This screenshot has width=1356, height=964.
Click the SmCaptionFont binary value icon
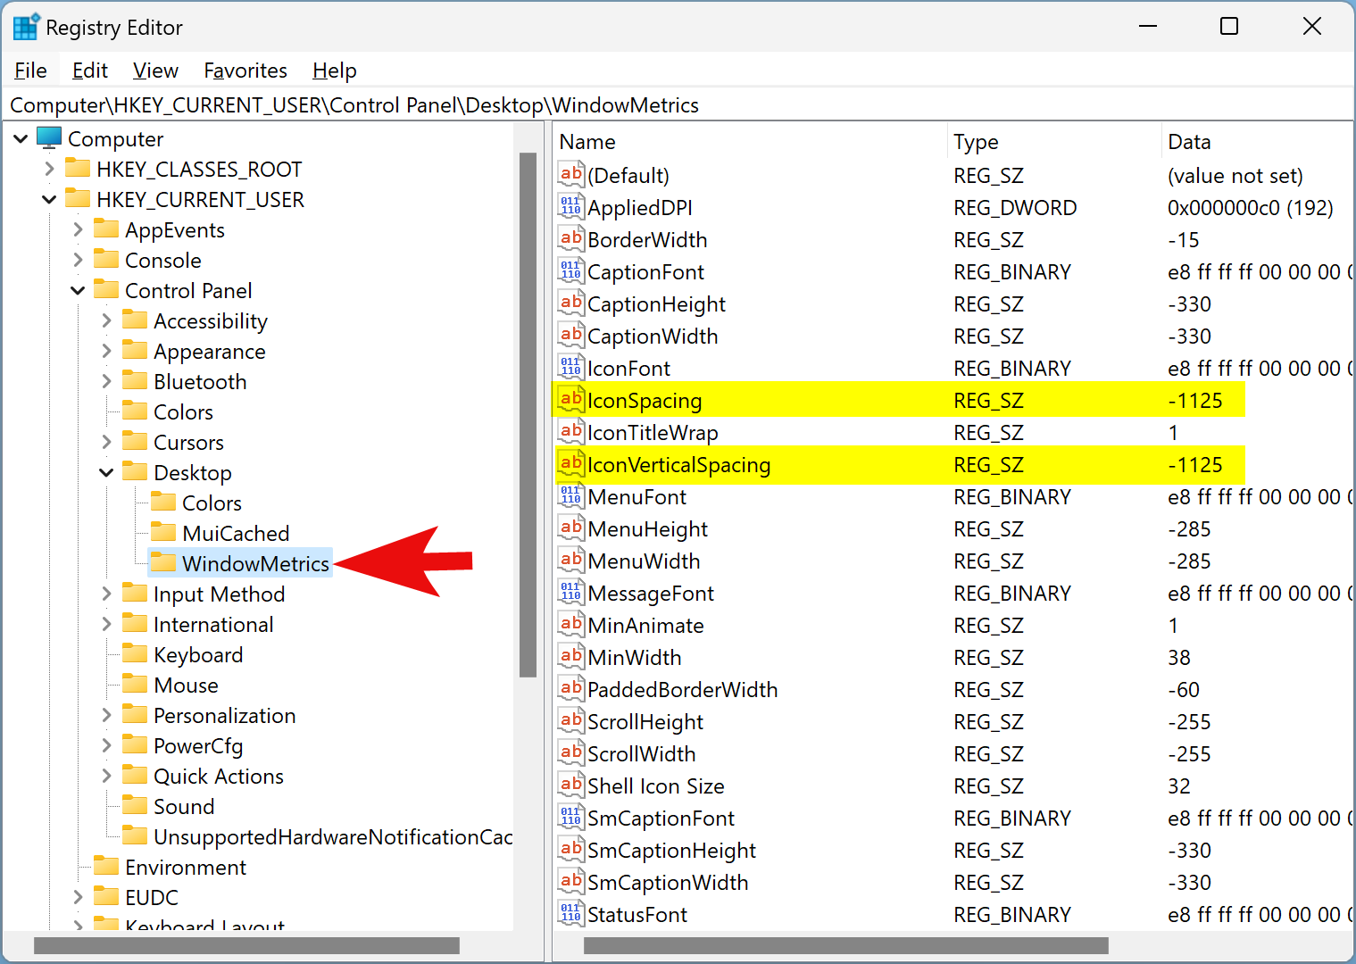point(571,817)
